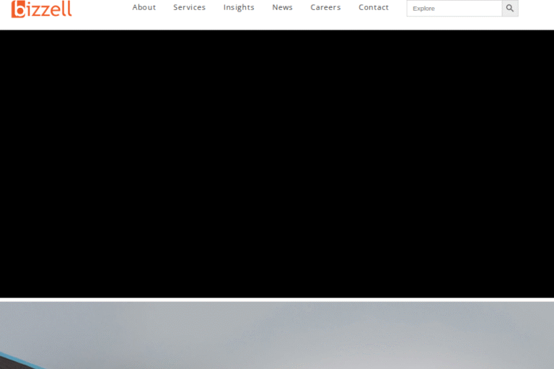
Task: Open the About menu item
Action: coord(144,7)
